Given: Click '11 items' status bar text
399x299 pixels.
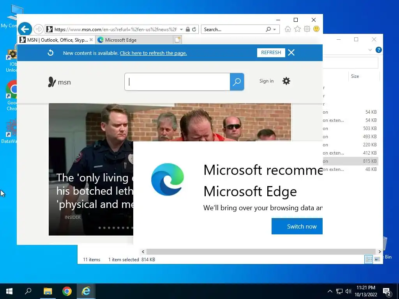Looking at the screenshot, I should click(92, 260).
